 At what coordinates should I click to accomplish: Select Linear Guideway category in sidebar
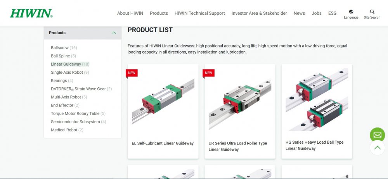66,64
